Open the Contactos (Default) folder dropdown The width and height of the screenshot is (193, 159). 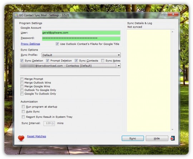70,66
